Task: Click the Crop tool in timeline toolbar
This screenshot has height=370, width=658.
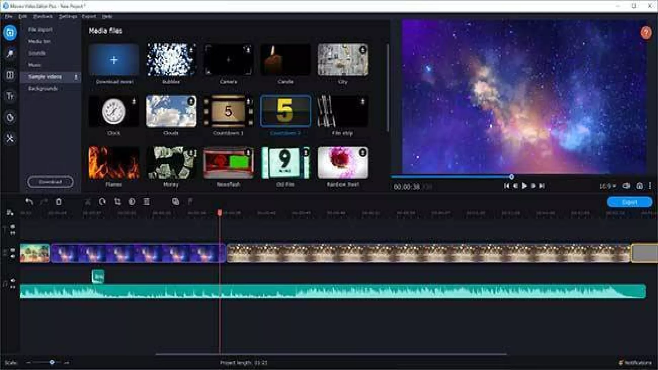Action: [118, 202]
